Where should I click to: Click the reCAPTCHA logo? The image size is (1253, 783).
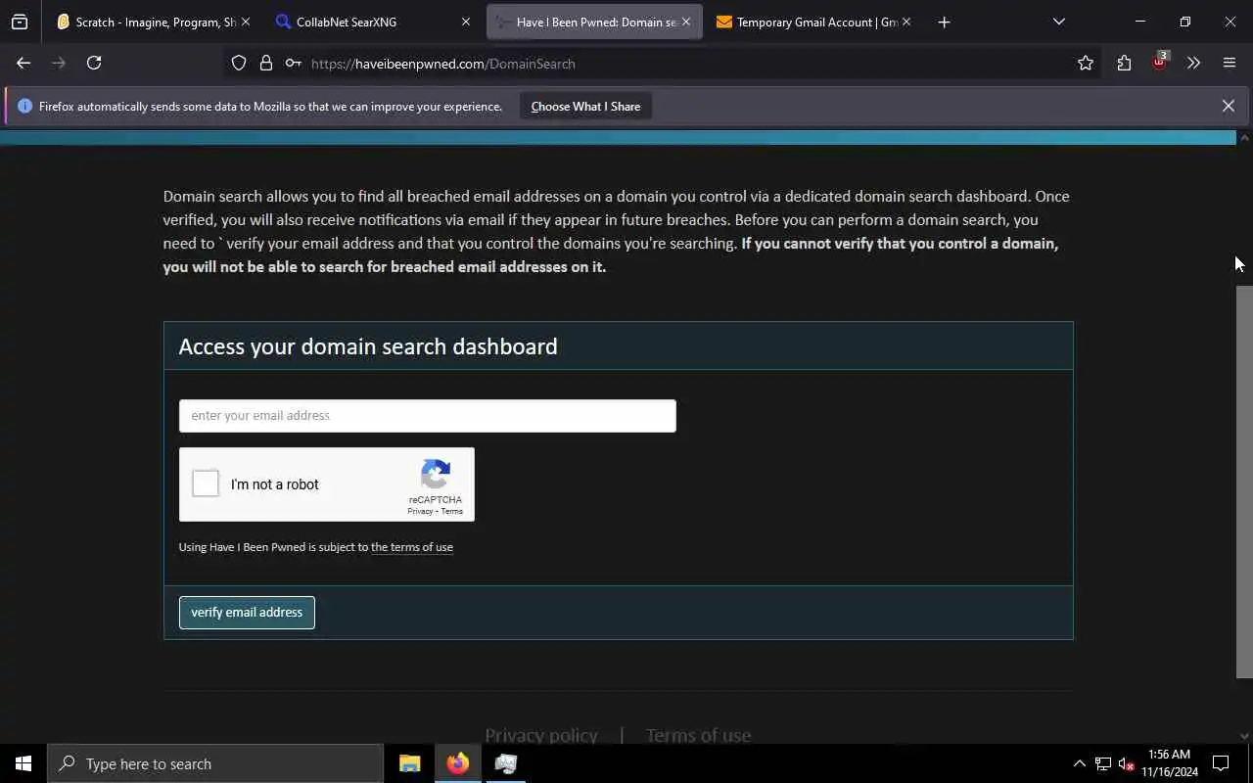[436, 475]
